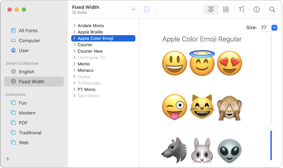Click the collection icon next to Modern
This screenshot has width=283, height=168.
[13, 112]
